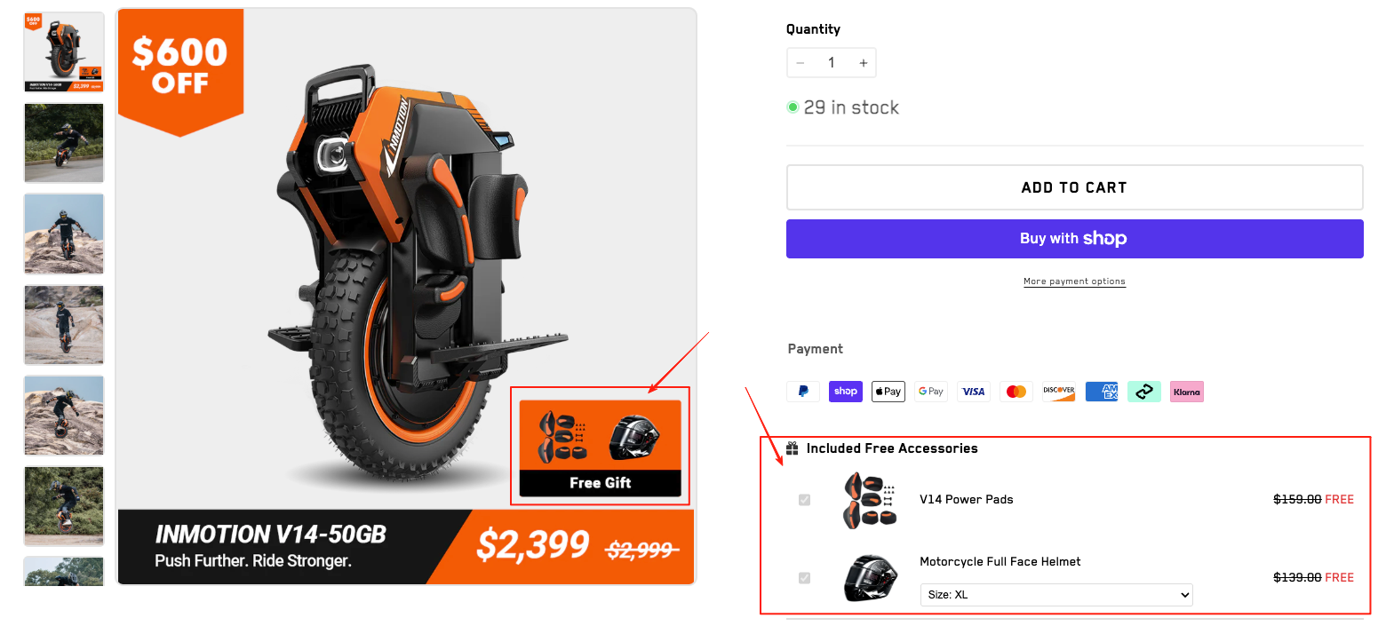Click the quantity number input field

point(832,63)
